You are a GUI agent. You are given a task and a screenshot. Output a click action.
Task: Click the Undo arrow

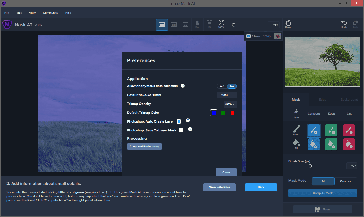pyautogui.click(x=344, y=24)
